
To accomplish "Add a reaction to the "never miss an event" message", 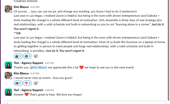I will [x=36, y=83].
